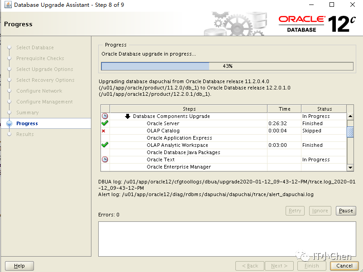Select the Summary wizard step
Screen dimensions: 363x272
27,113
